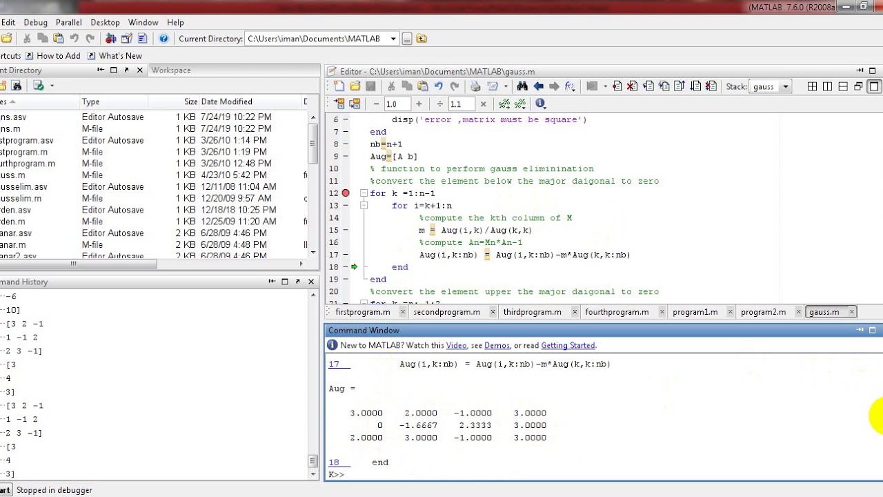Set or clear breakpoint icon in Editor toolbar
The image size is (883, 497).
coord(617,86)
